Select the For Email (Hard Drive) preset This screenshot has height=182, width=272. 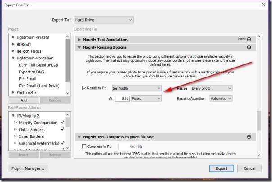39,86
